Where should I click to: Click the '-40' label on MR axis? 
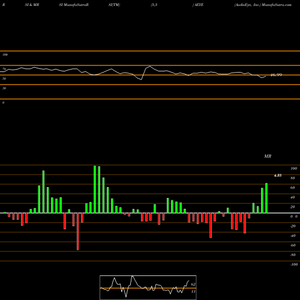click(293, 236)
